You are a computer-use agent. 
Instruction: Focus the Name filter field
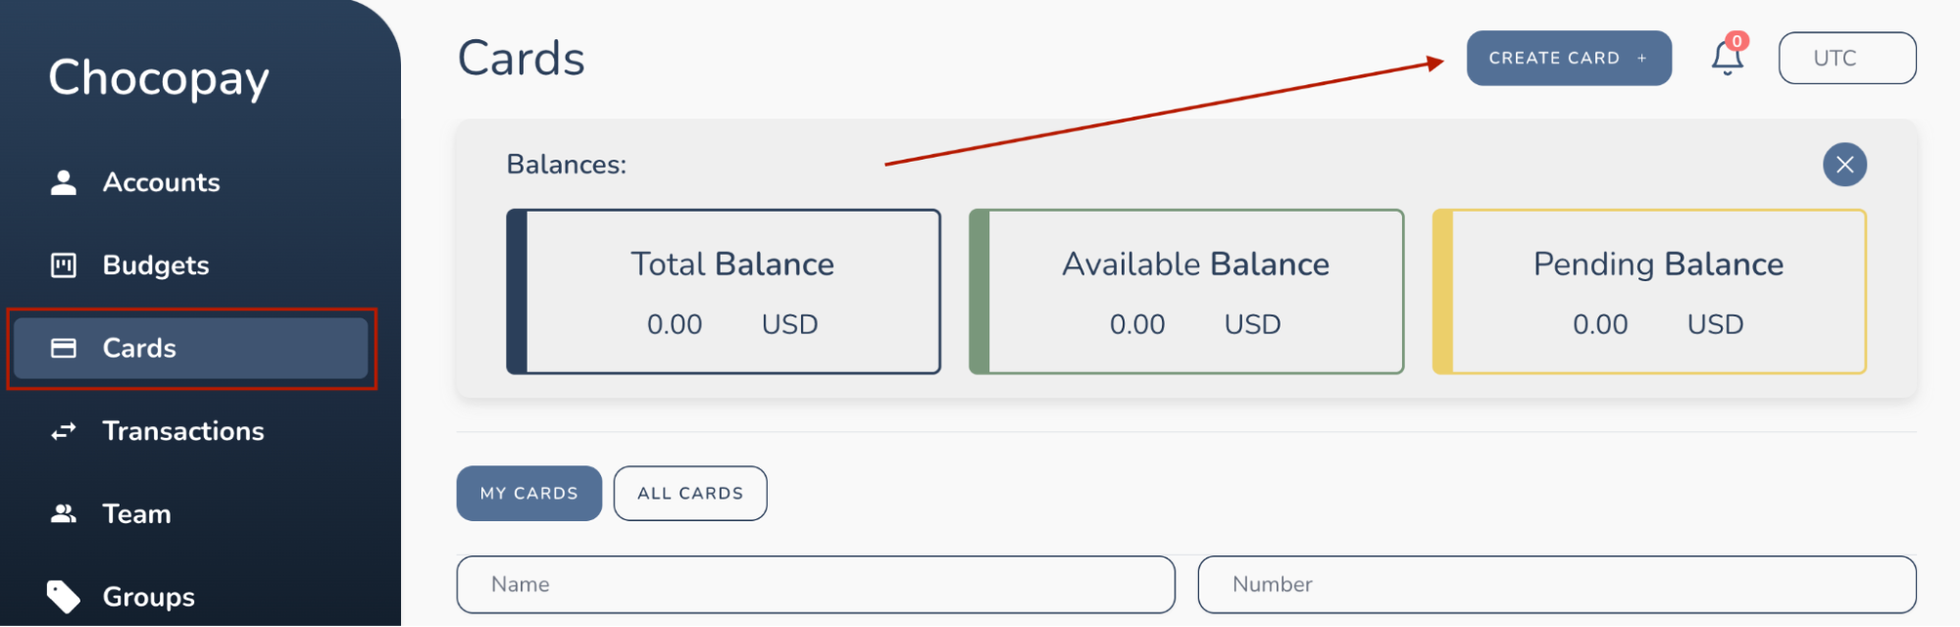816,585
